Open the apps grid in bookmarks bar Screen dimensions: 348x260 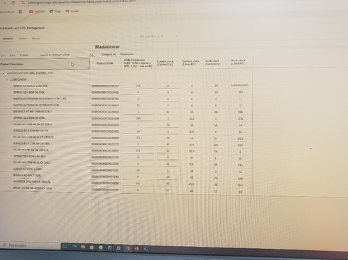20,12
